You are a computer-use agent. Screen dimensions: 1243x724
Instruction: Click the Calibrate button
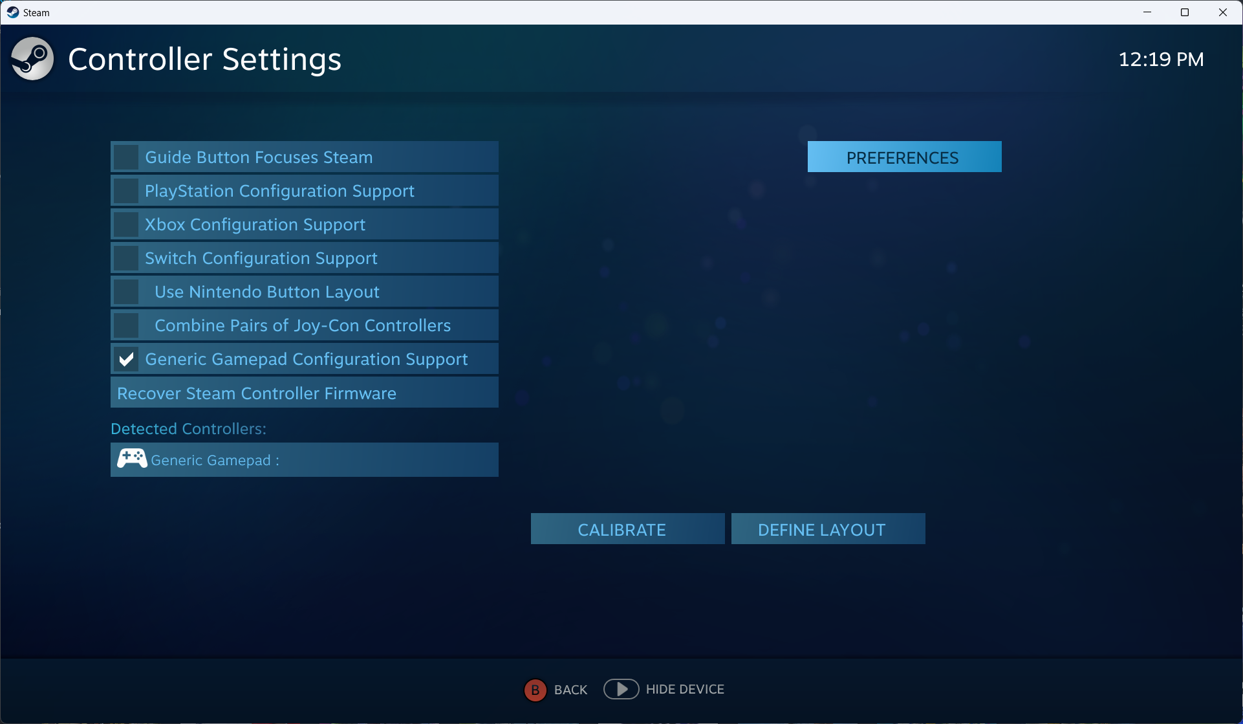tap(627, 529)
